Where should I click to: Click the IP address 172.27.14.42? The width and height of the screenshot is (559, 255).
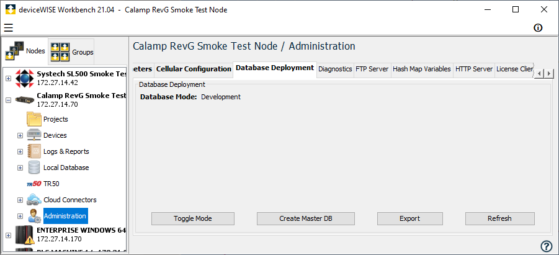tap(58, 83)
